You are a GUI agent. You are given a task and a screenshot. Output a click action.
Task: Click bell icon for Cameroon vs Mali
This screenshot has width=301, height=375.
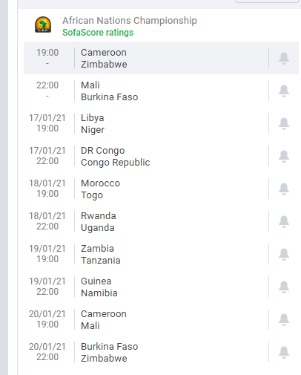click(x=284, y=320)
